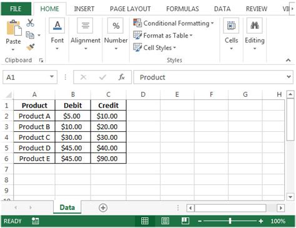Switch to the FORMULAS tab
Screen dimensions: 296x228
pos(182,9)
